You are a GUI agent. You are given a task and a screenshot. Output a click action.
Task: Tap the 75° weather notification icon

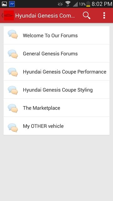tap(12, 4)
